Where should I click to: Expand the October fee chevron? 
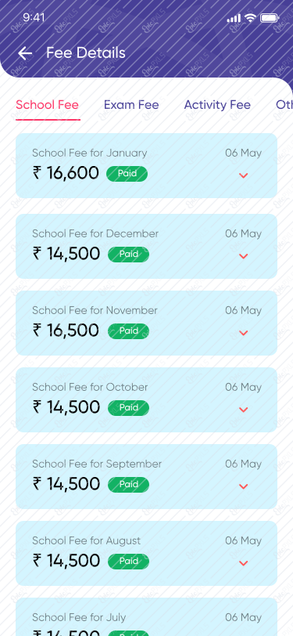(243, 410)
